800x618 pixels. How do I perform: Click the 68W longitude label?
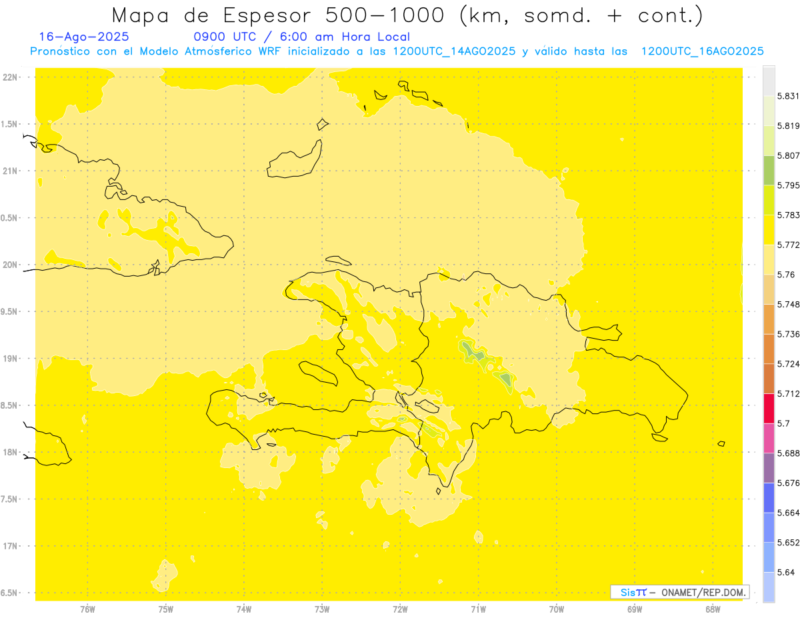click(713, 609)
